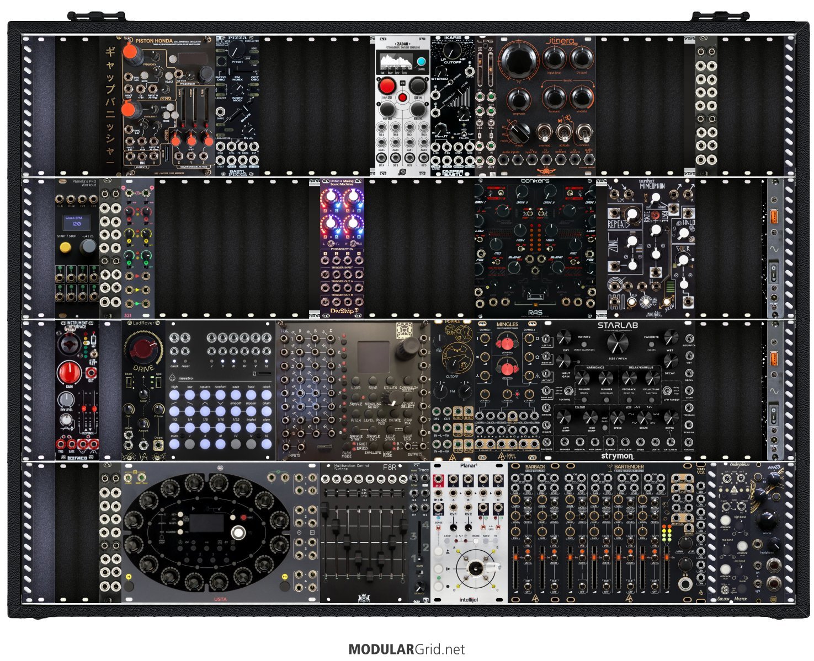
Task: Select the F8R Multifunction Control Surface
Action: point(364,532)
